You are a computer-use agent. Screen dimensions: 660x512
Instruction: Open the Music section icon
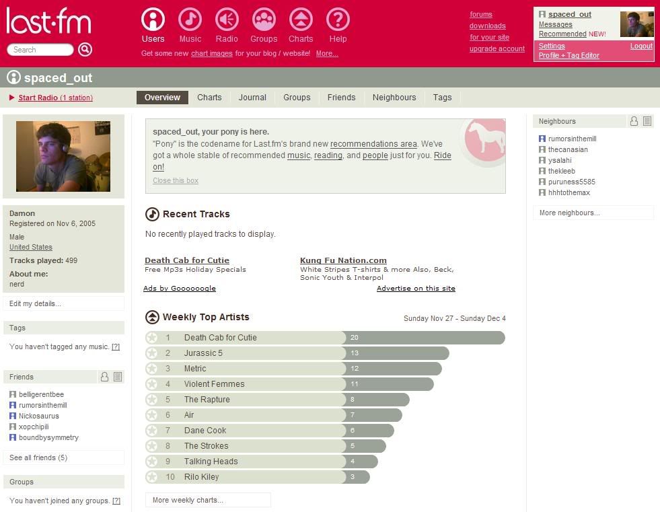(x=190, y=20)
